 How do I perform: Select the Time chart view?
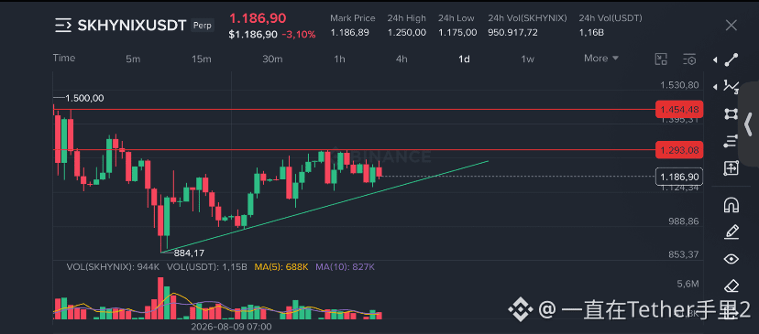(x=64, y=58)
